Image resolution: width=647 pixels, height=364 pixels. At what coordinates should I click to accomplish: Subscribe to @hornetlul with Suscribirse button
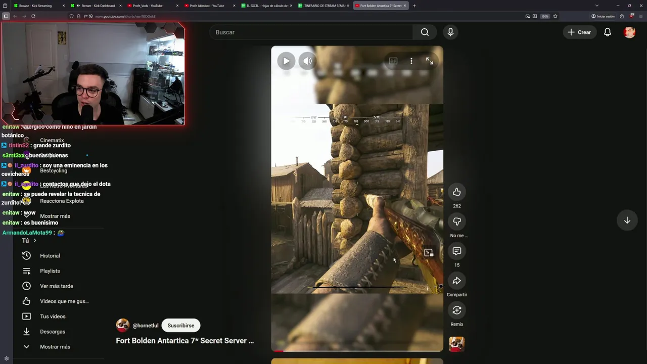pos(180,326)
